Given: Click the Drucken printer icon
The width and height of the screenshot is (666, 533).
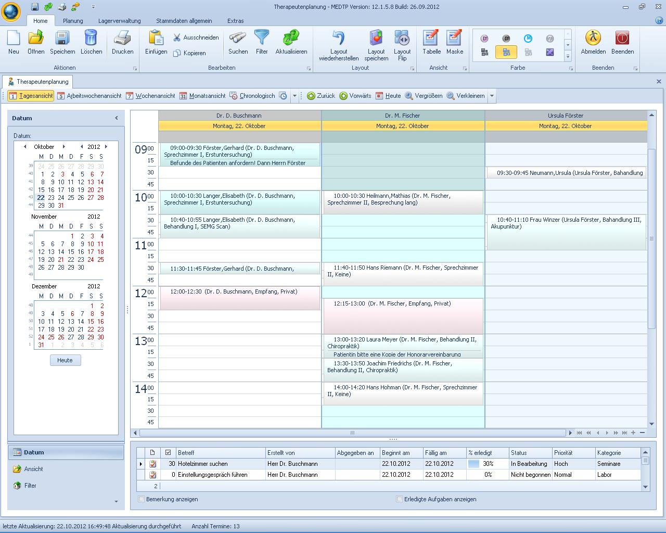Looking at the screenshot, I should tap(122, 39).
